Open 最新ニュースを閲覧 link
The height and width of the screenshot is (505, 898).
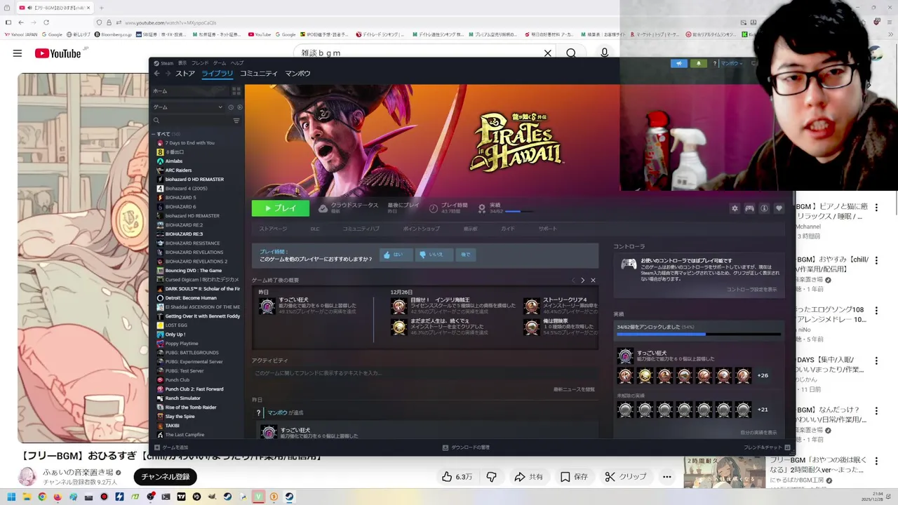[x=574, y=389]
